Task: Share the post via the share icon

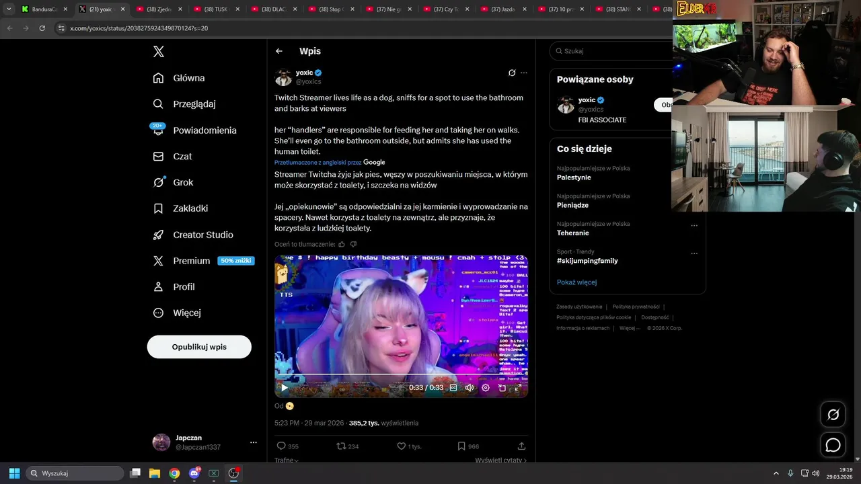Action: (521, 446)
